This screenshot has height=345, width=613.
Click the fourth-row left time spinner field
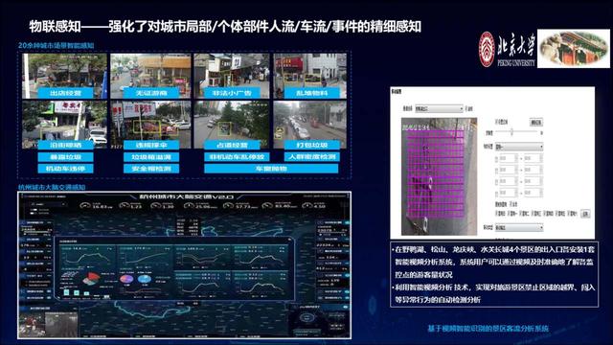[509, 194]
